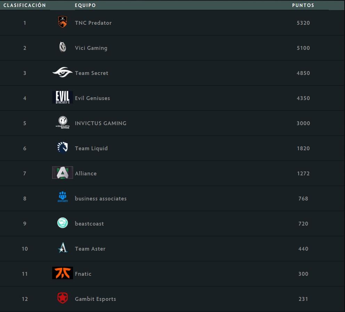
Task: Sort by the EQUIPO column header
Action: point(85,5)
